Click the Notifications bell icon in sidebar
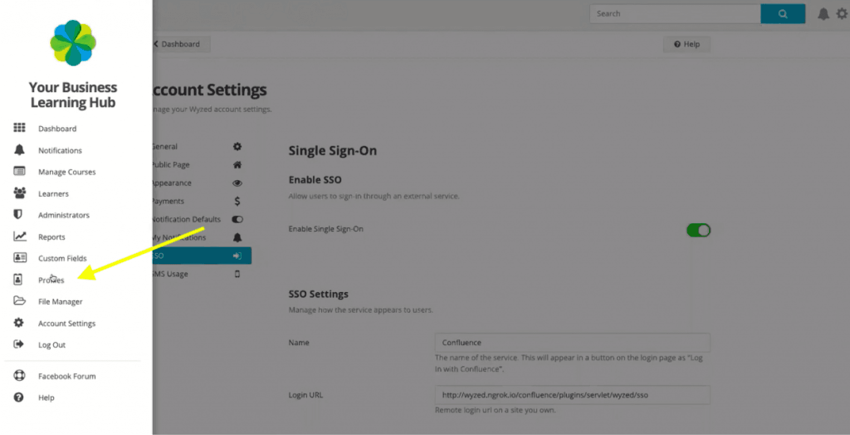850x435 pixels. click(x=19, y=150)
